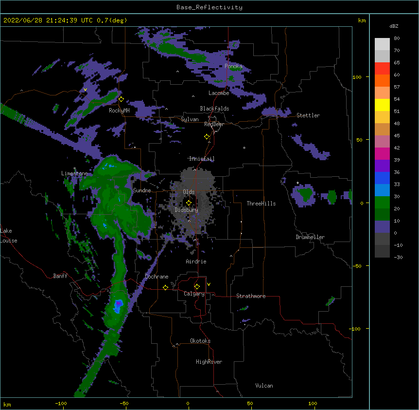
Task: Select the green 20-30 dBZ legend swatch
Action: [382, 203]
